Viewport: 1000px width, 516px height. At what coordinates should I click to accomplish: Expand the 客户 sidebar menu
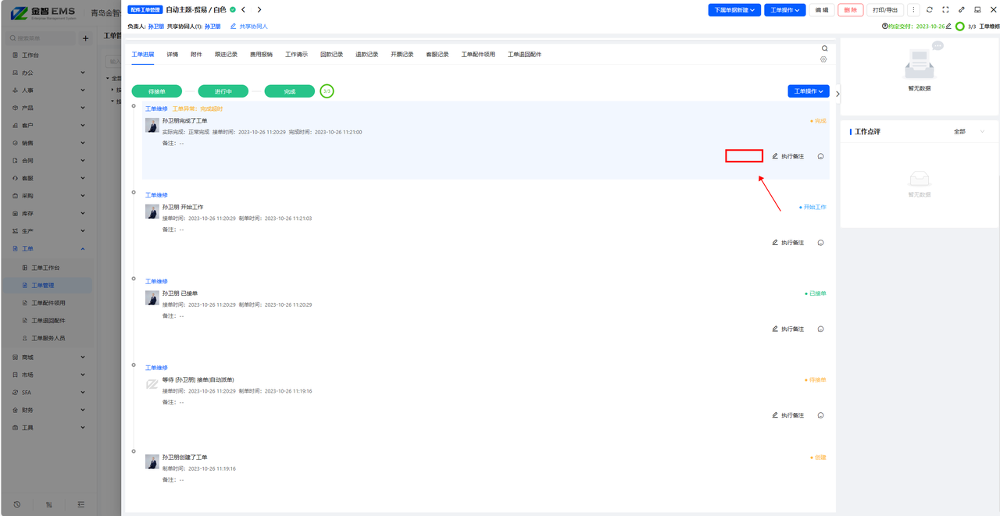tap(47, 126)
